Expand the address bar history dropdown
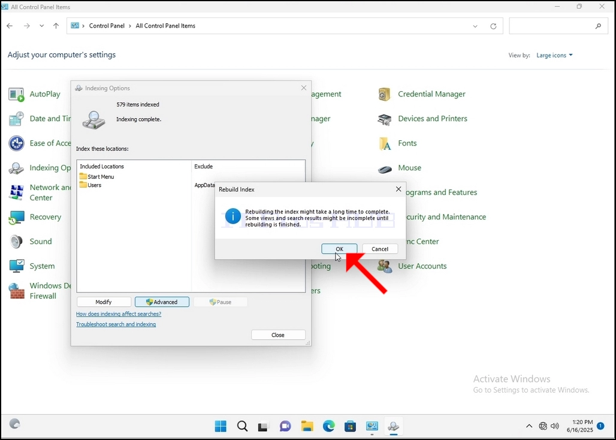The width and height of the screenshot is (616, 440). pyautogui.click(x=475, y=26)
